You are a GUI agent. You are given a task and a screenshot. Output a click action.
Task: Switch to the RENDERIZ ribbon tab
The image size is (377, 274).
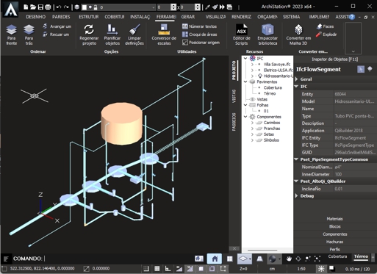pos(241,17)
